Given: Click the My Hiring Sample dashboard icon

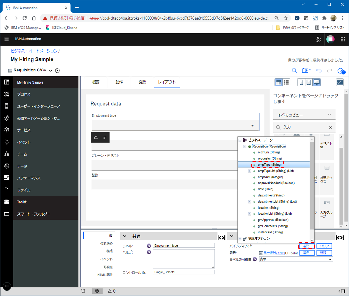Looking at the screenshot, I should coord(7,82).
